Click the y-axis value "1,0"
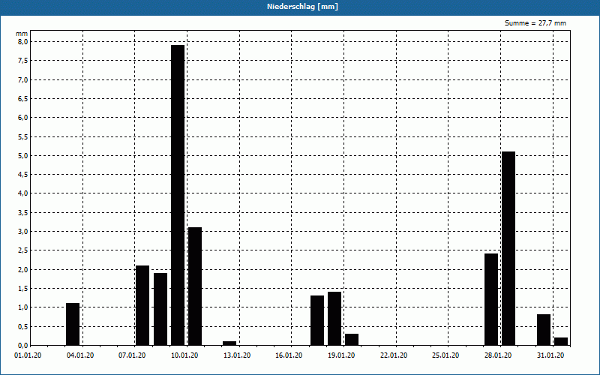Viewport: 600px width, 375px height. pos(22,307)
